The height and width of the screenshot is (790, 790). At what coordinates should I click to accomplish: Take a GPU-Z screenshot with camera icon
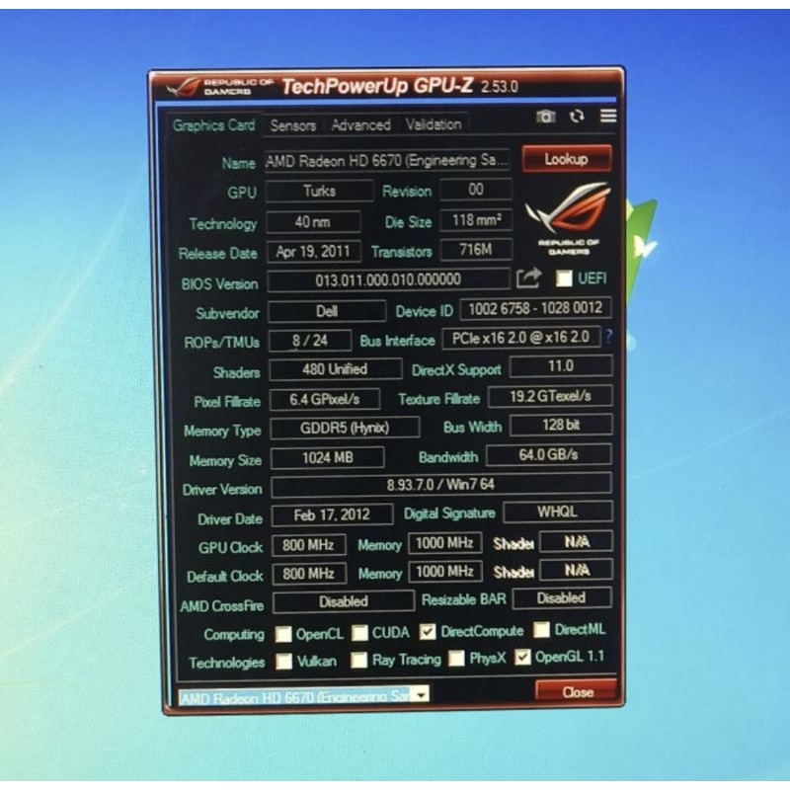(x=545, y=117)
